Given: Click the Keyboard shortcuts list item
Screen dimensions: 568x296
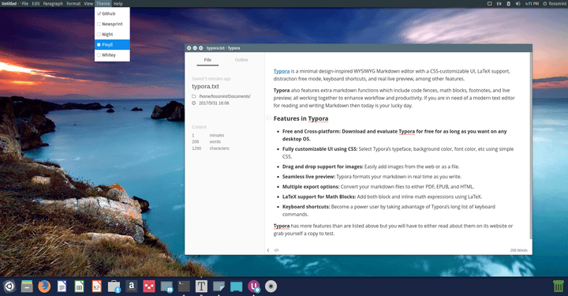Looking at the screenshot, I should tap(389, 211).
